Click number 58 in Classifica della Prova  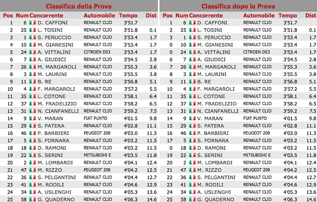point(24,199)
